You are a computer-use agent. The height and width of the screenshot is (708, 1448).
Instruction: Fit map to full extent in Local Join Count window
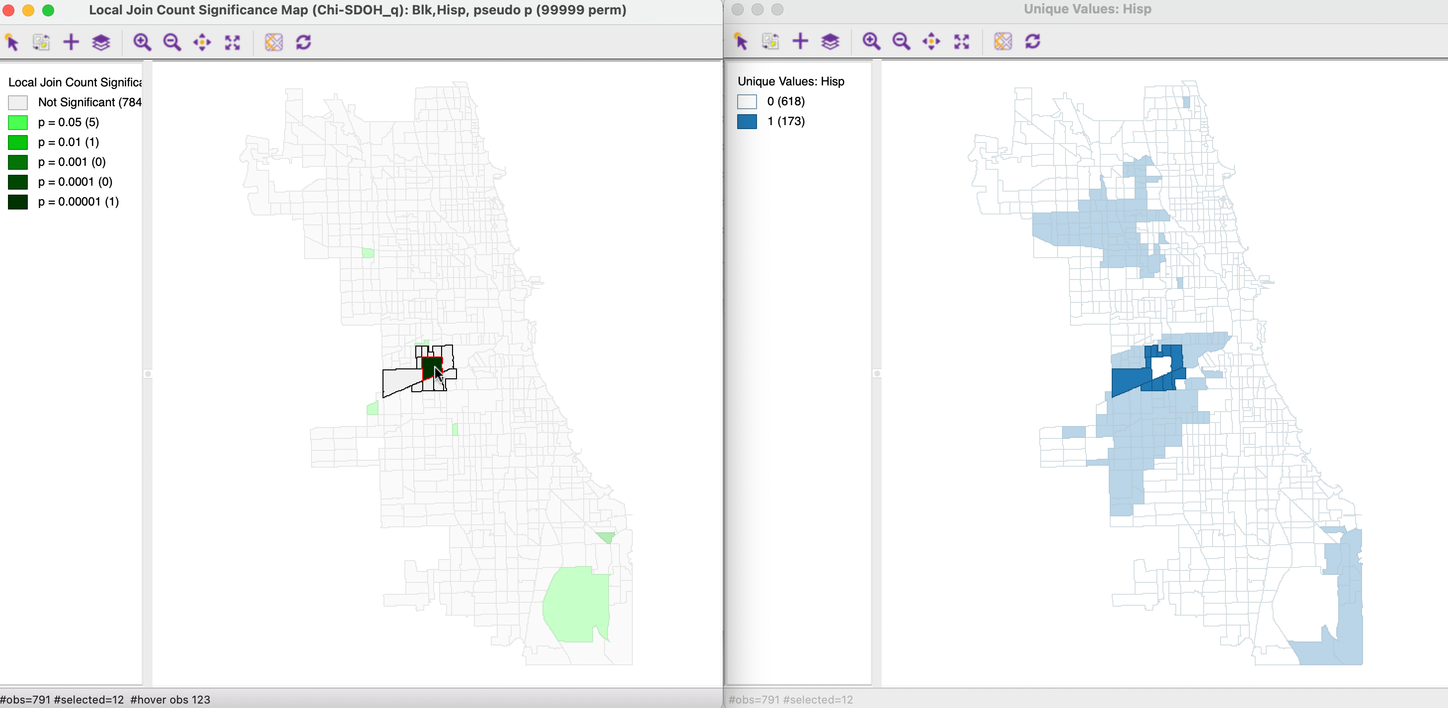232,42
